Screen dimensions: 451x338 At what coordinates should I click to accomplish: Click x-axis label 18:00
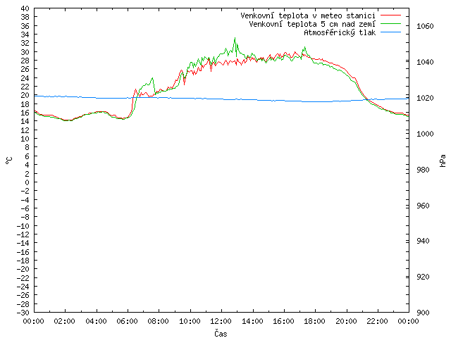click(315, 321)
